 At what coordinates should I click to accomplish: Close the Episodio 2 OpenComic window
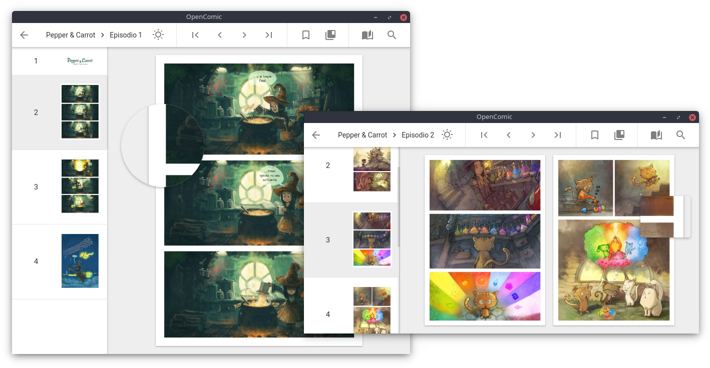click(x=692, y=117)
